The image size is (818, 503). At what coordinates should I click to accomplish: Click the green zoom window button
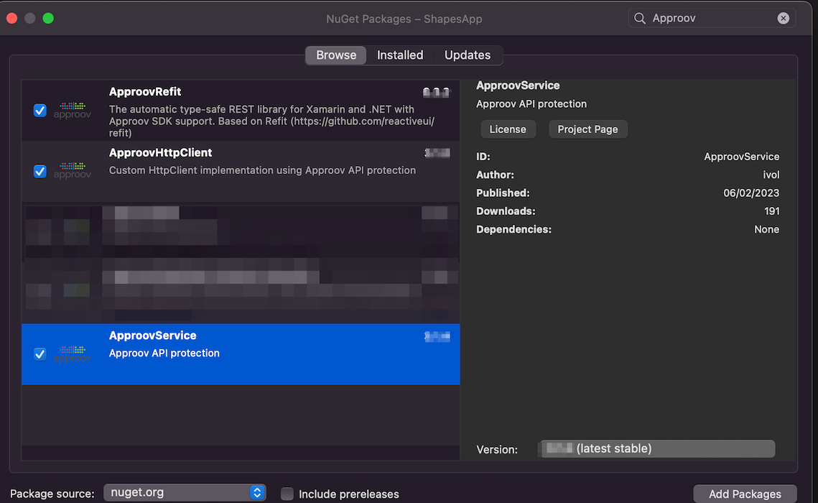(48, 18)
